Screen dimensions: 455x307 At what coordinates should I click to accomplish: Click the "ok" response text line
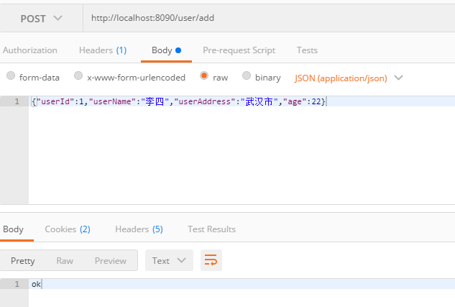pyautogui.click(x=36, y=284)
